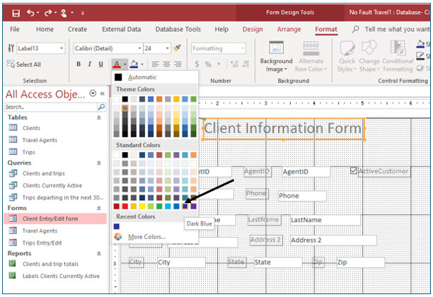Open Quick Styles gallery

click(x=347, y=57)
